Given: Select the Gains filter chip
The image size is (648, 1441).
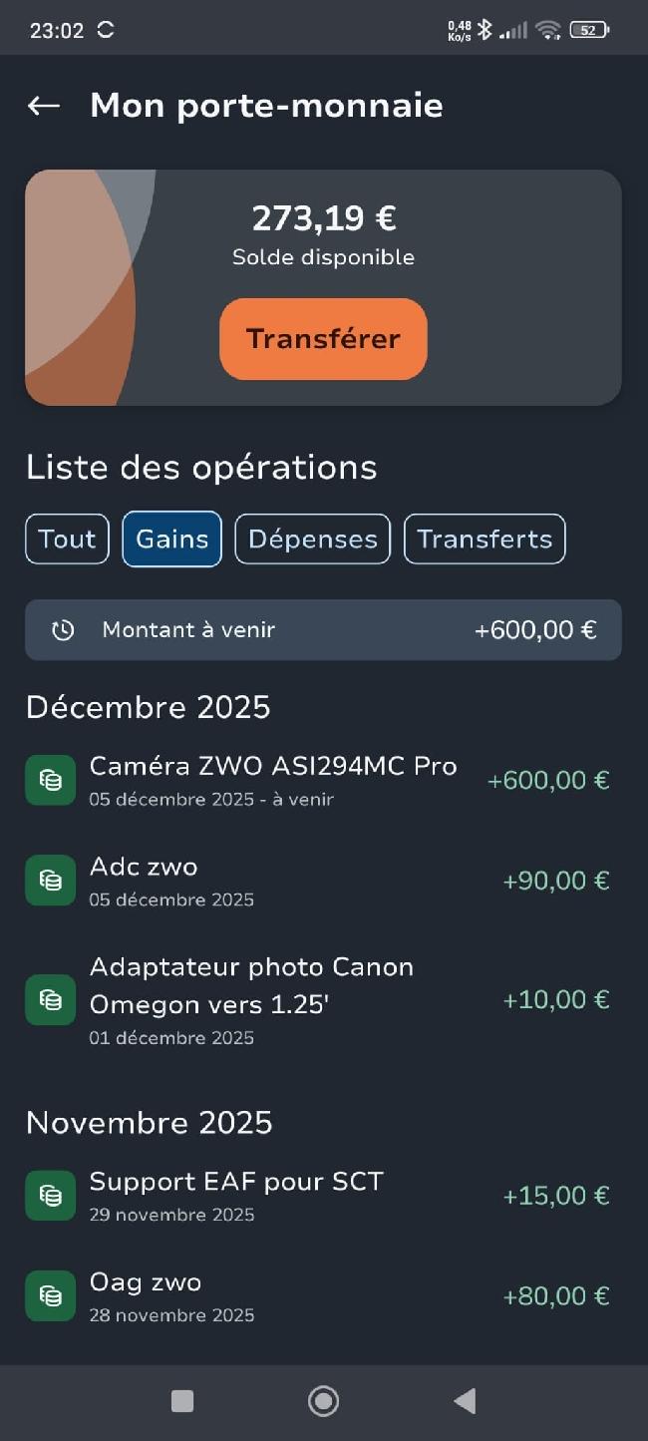Looking at the screenshot, I should point(171,540).
